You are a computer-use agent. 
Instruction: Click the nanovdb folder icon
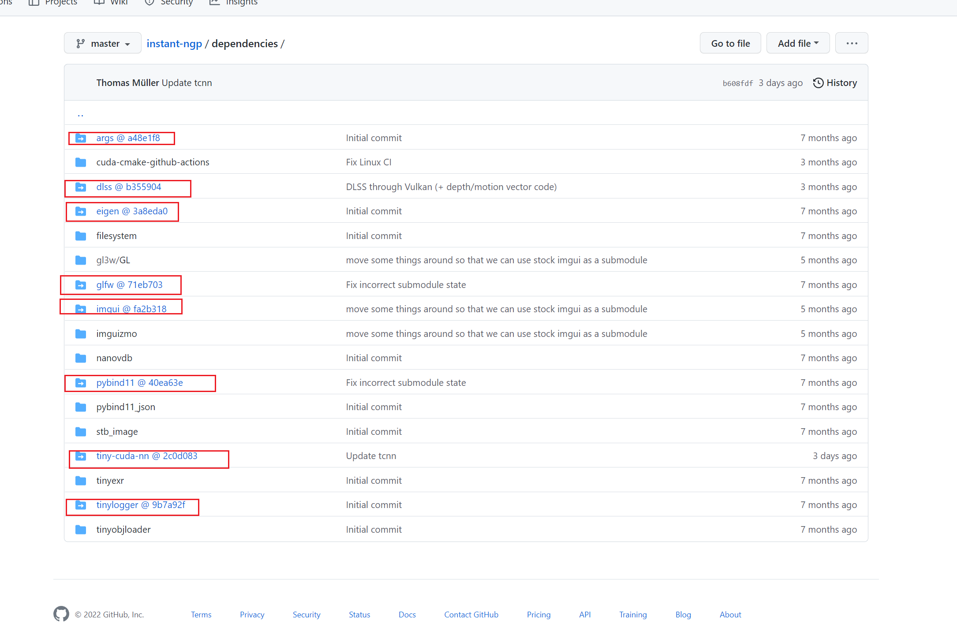coord(81,358)
